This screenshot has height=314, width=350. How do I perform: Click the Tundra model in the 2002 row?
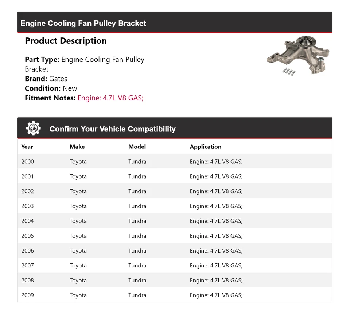[x=137, y=191]
